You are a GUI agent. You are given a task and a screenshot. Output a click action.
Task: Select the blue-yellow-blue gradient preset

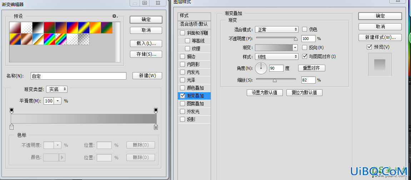click(84, 27)
